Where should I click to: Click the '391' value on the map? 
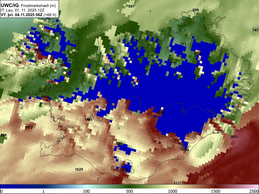coord(134,40)
